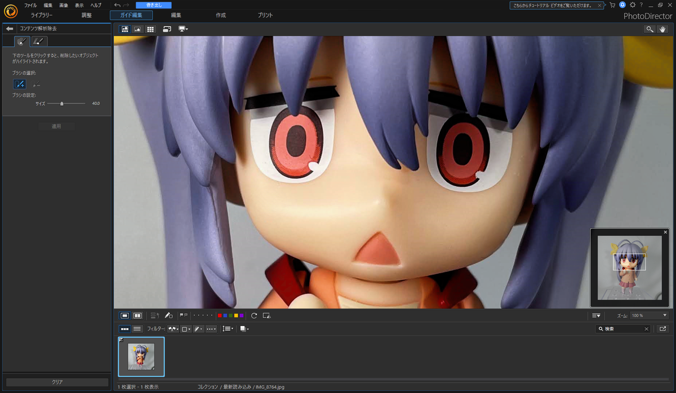Switch browser to thumbnail view

(x=125, y=328)
